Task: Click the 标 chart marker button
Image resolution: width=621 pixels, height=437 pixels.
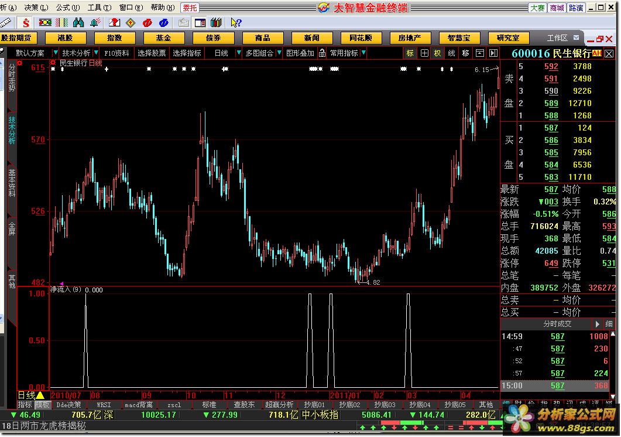Action: coord(410,53)
